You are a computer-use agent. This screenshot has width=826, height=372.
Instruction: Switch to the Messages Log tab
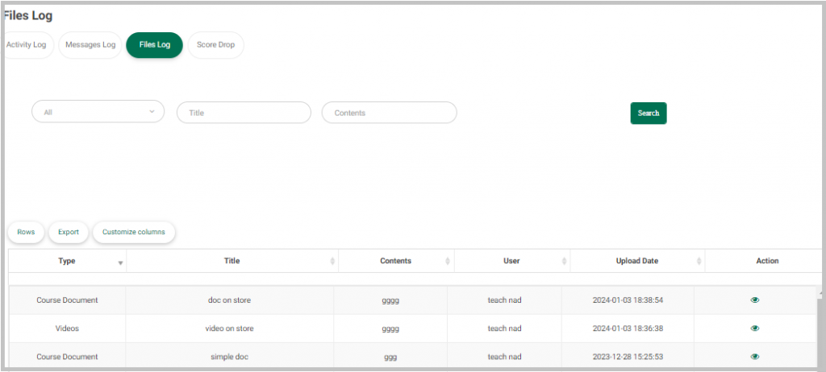90,45
